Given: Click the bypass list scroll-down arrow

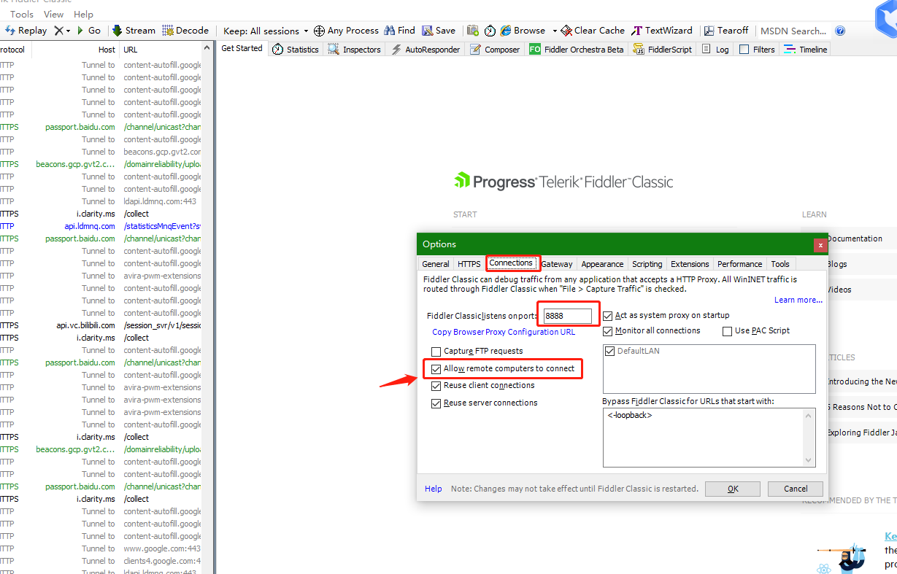Looking at the screenshot, I should pos(809,460).
